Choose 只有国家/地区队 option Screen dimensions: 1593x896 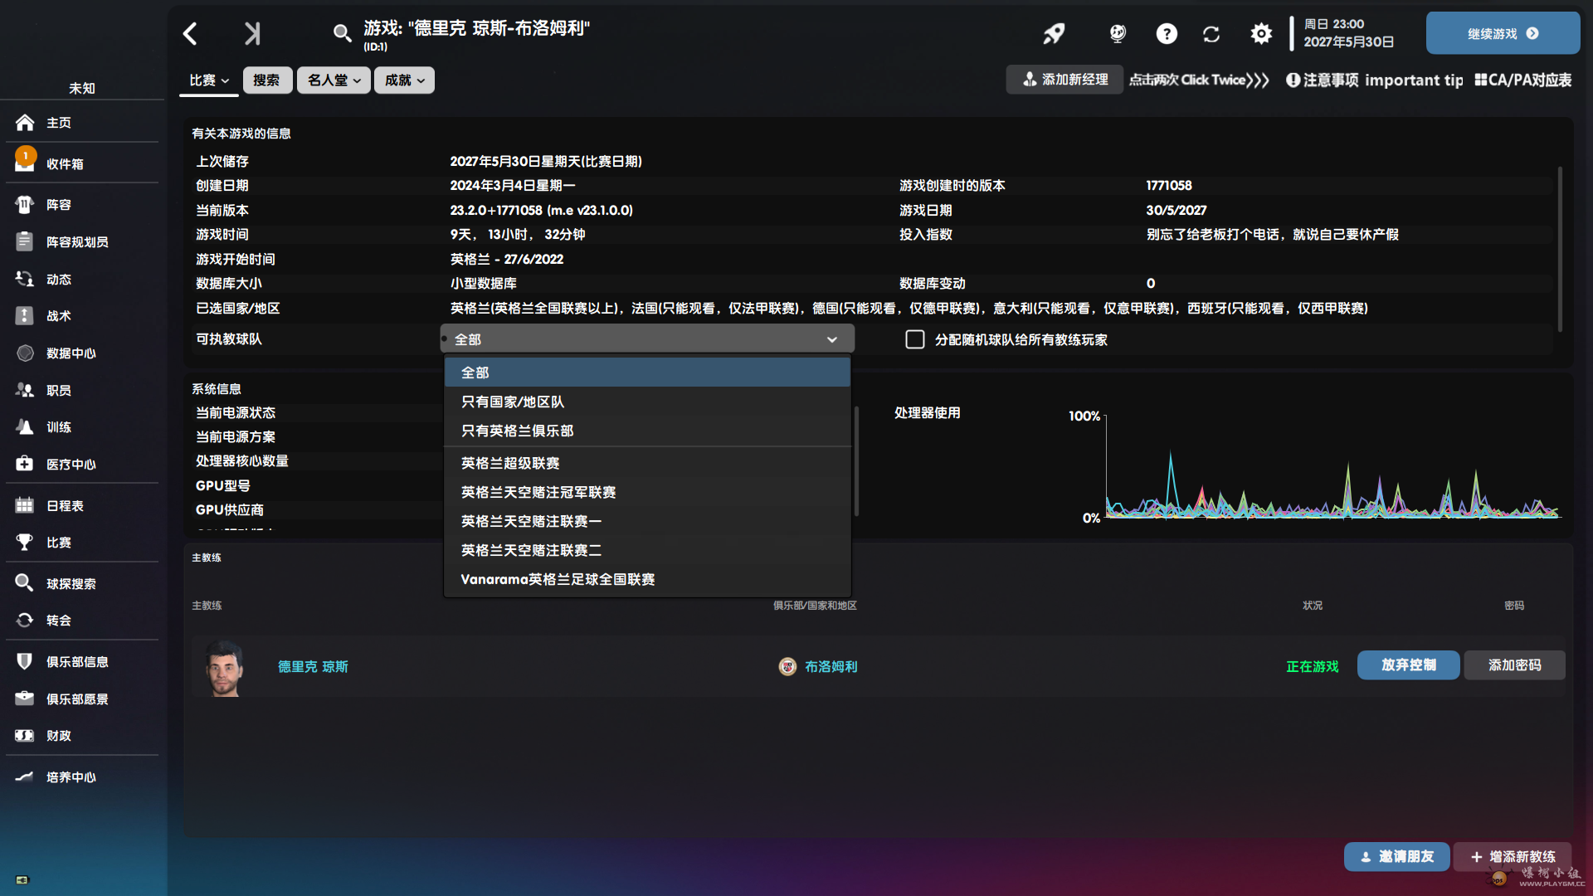click(513, 402)
